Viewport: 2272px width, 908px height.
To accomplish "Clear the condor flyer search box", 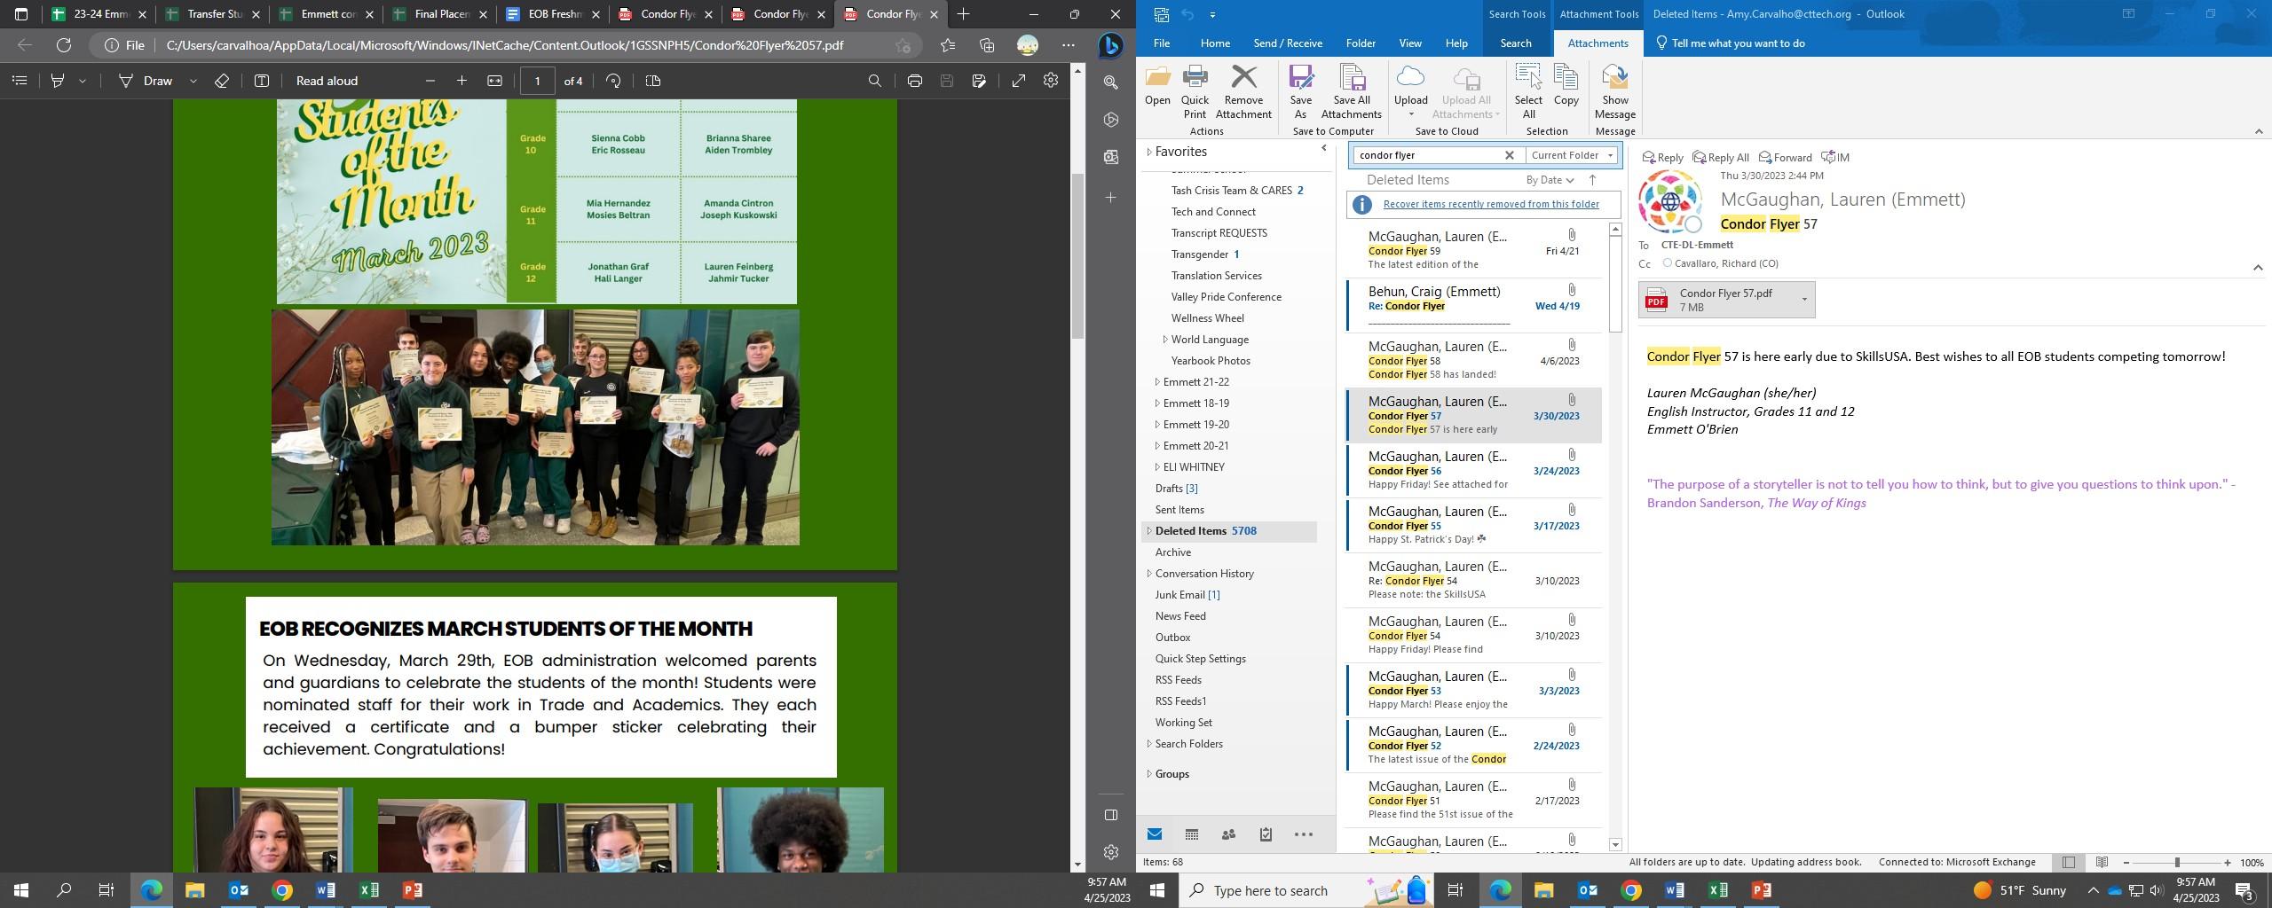I will (1509, 155).
